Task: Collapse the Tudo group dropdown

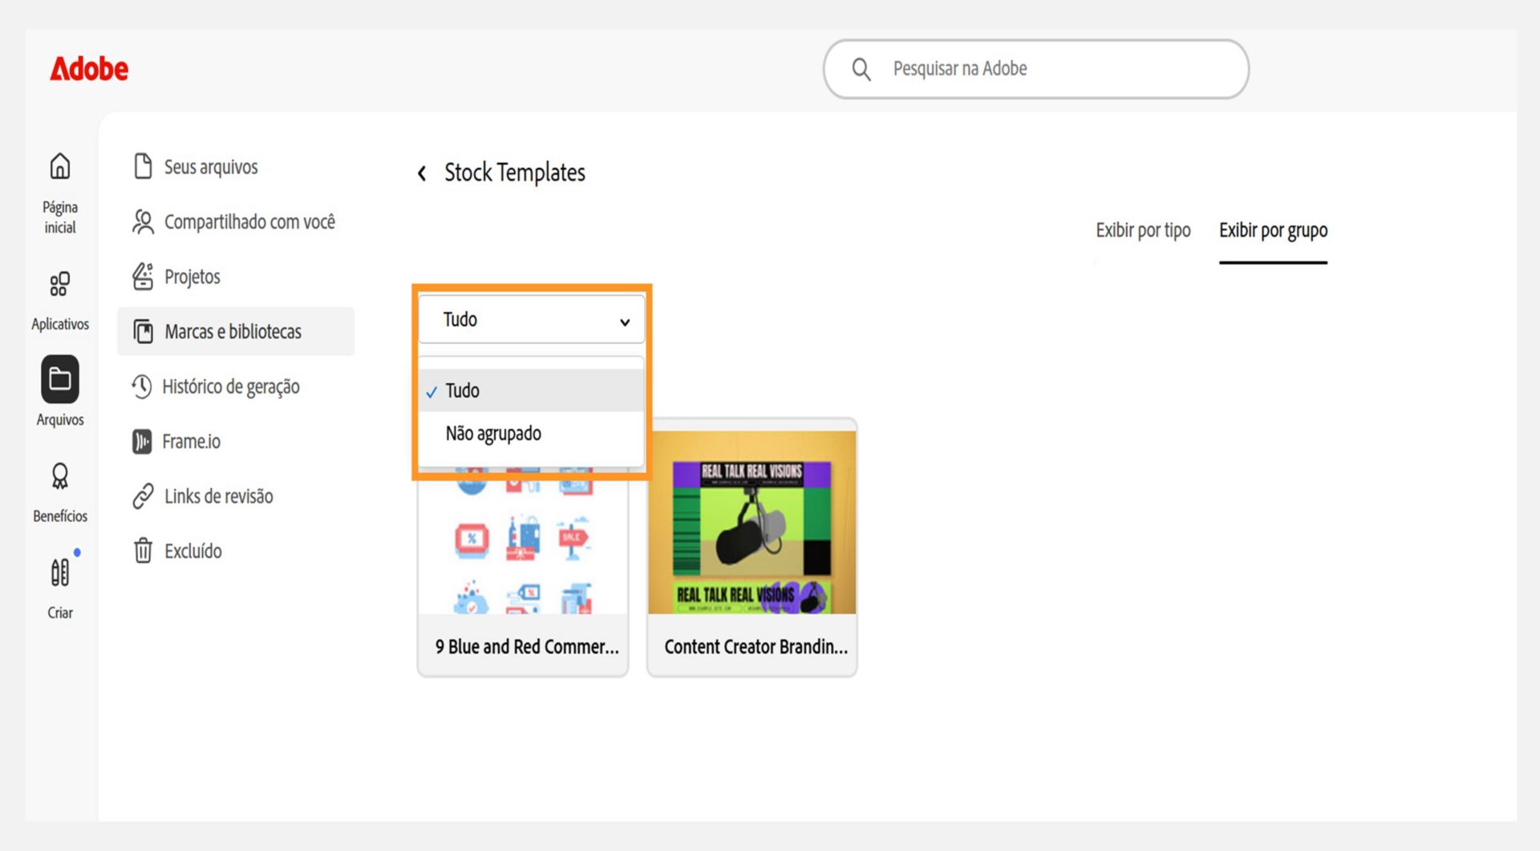Action: coord(531,320)
